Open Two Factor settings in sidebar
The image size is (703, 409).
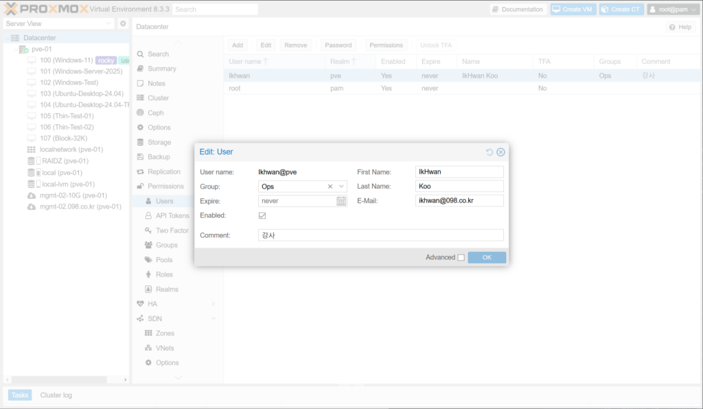pyautogui.click(x=172, y=231)
